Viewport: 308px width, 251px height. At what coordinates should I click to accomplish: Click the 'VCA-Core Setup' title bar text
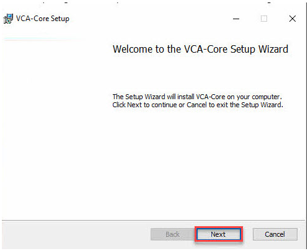point(43,19)
